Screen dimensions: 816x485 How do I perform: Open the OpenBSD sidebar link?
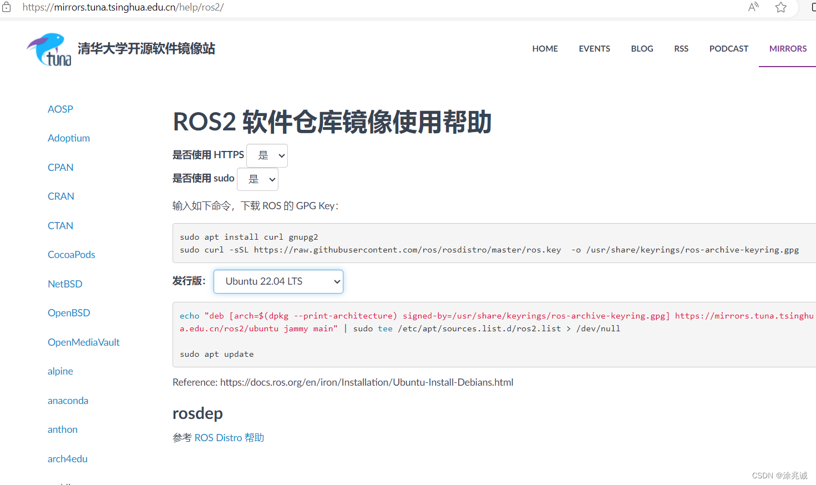[69, 313]
